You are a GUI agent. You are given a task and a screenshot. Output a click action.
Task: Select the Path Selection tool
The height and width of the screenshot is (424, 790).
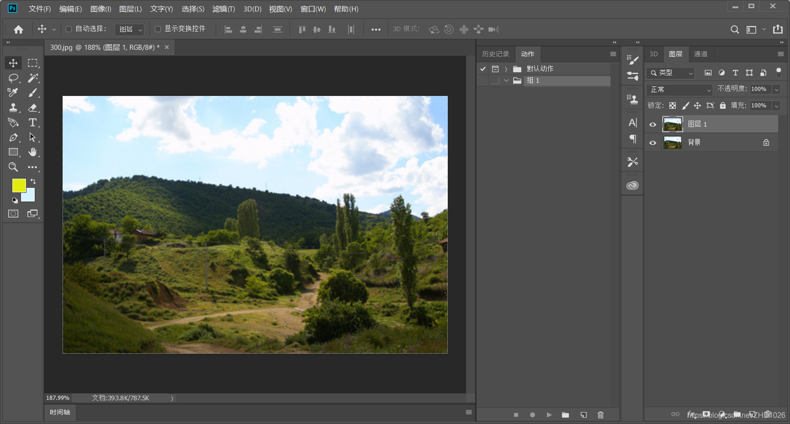(x=32, y=137)
